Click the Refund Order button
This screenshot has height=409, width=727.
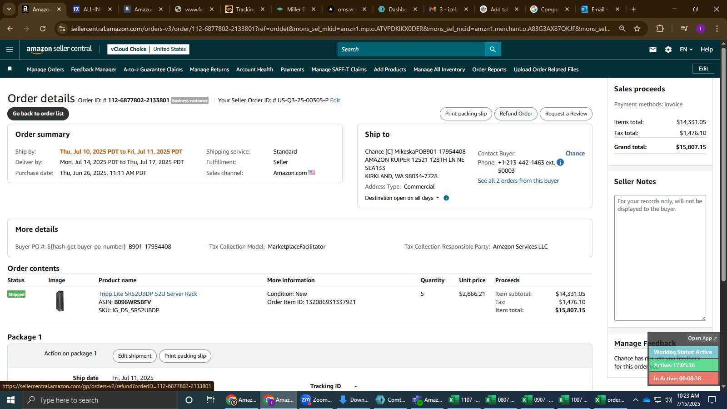click(x=516, y=114)
